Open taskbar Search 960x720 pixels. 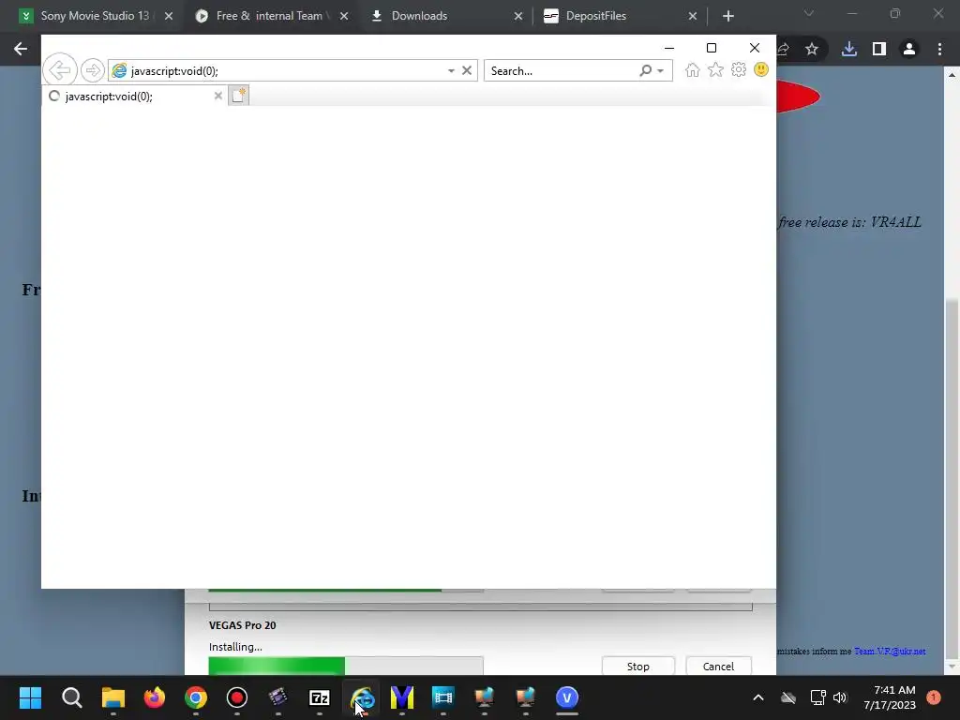pos(71,697)
